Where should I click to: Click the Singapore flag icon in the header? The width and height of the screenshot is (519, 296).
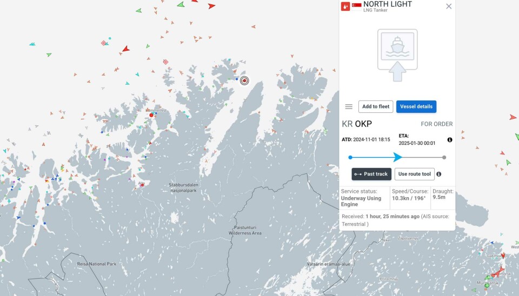[357, 6]
